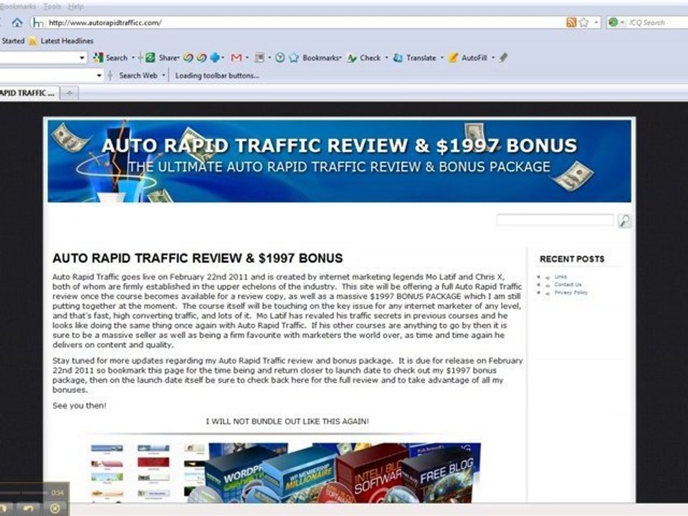Click the gray page toolbar icon

[x=259, y=57]
